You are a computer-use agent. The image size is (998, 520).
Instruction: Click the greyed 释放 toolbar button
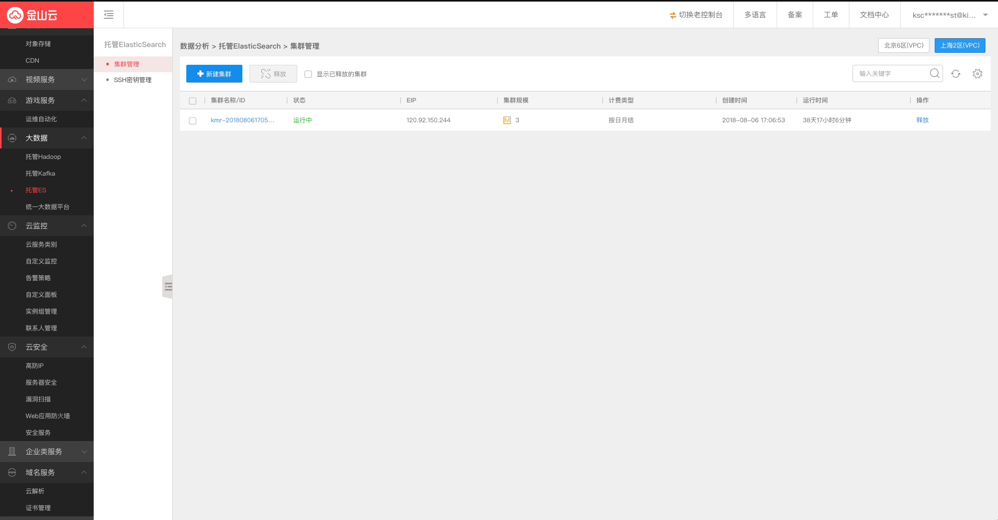point(273,74)
